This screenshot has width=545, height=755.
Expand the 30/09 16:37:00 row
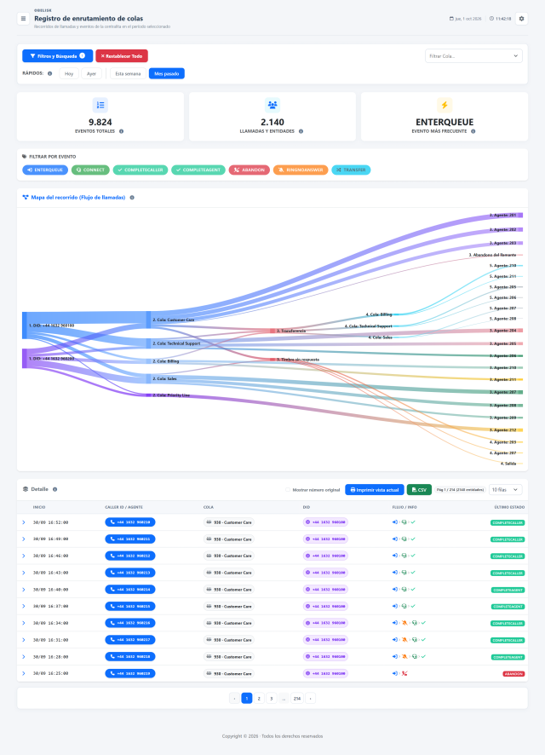pyautogui.click(x=24, y=606)
